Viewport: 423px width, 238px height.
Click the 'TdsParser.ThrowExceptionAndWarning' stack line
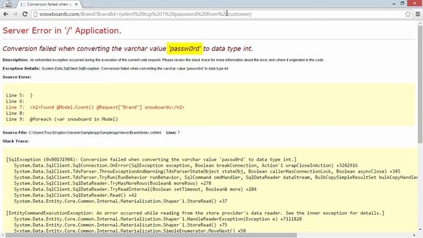tap(207, 171)
